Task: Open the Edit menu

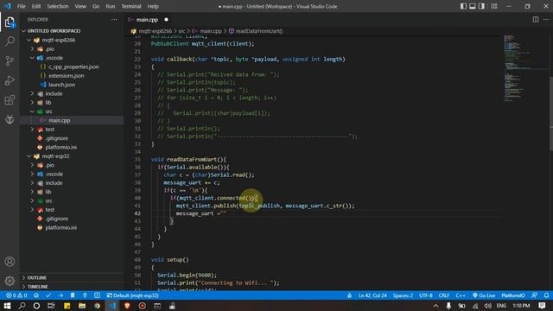Action: tap(36, 6)
